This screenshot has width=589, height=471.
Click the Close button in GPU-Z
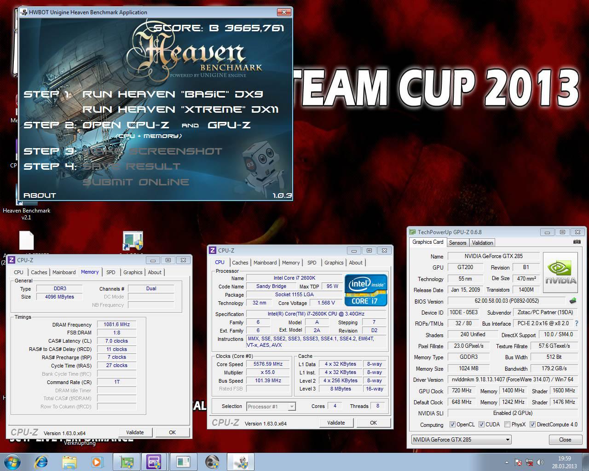pos(565,439)
